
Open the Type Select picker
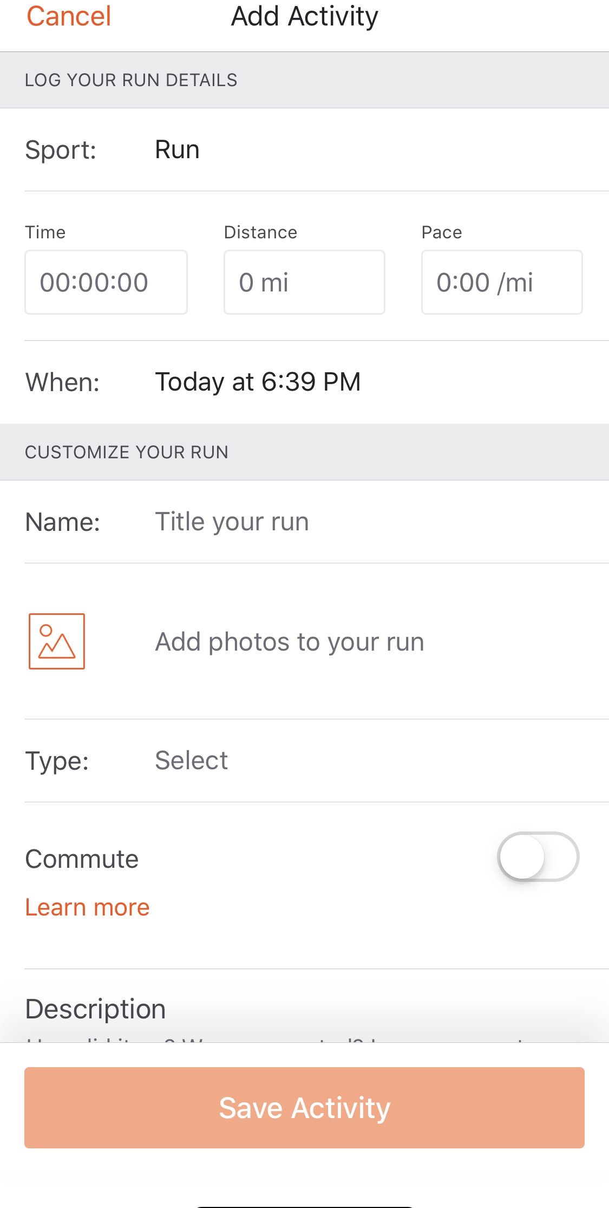coord(191,761)
